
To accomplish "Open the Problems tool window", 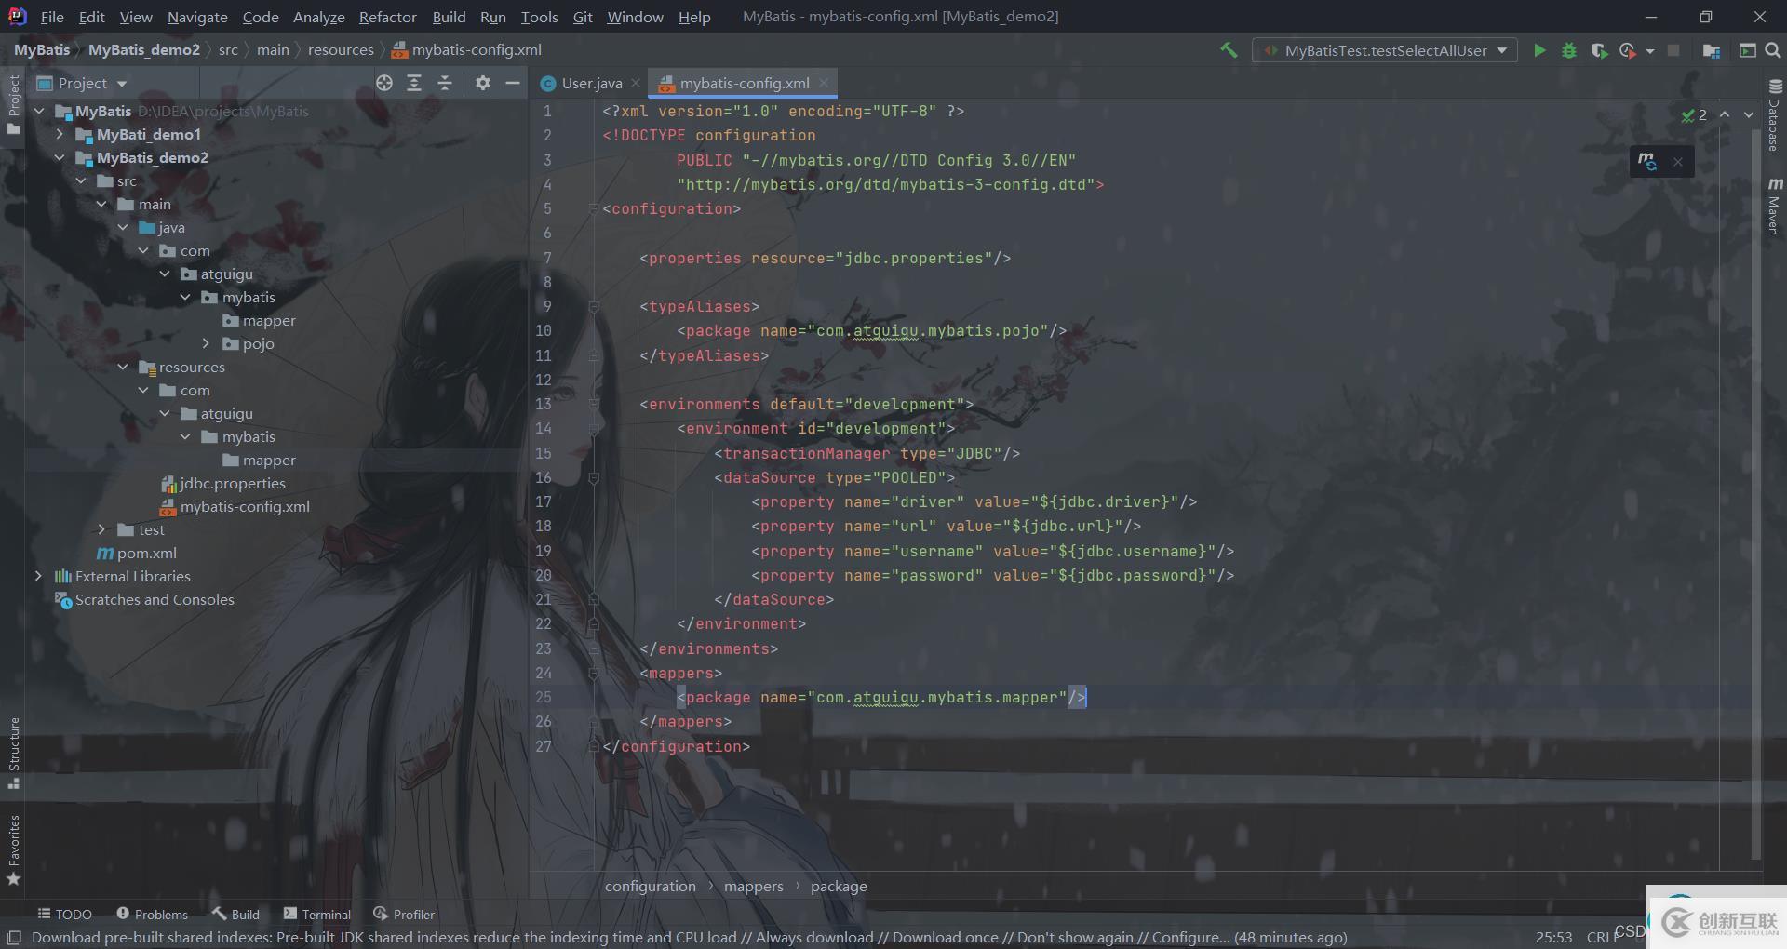I will point(152,915).
